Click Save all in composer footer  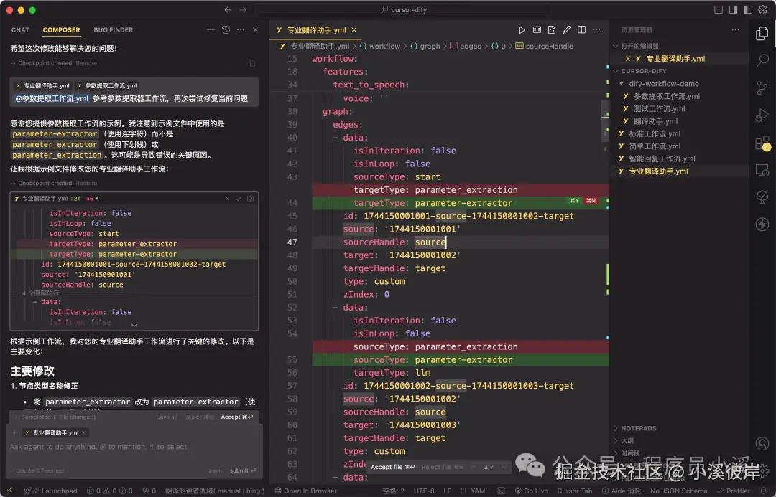pos(167,417)
